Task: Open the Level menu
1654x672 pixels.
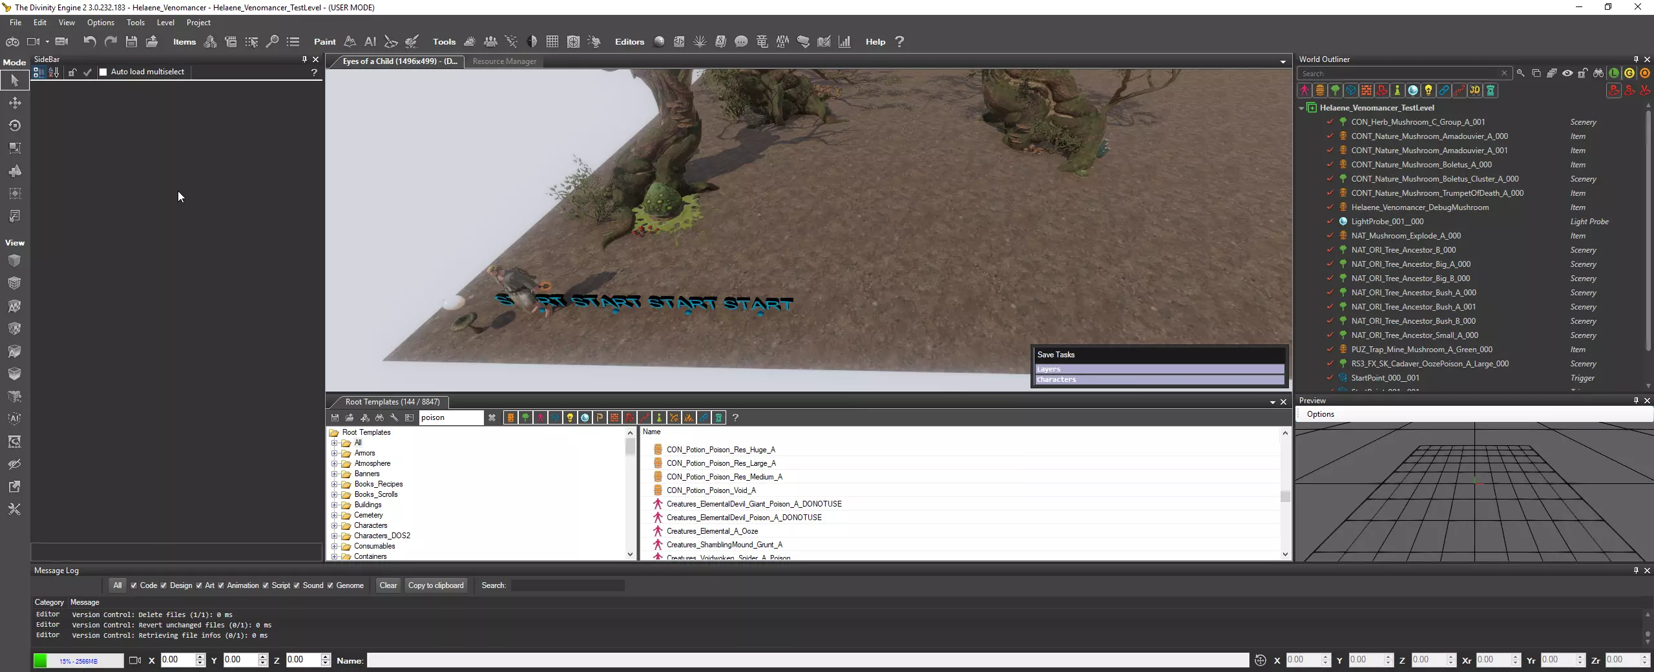Action: pyautogui.click(x=165, y=23)
